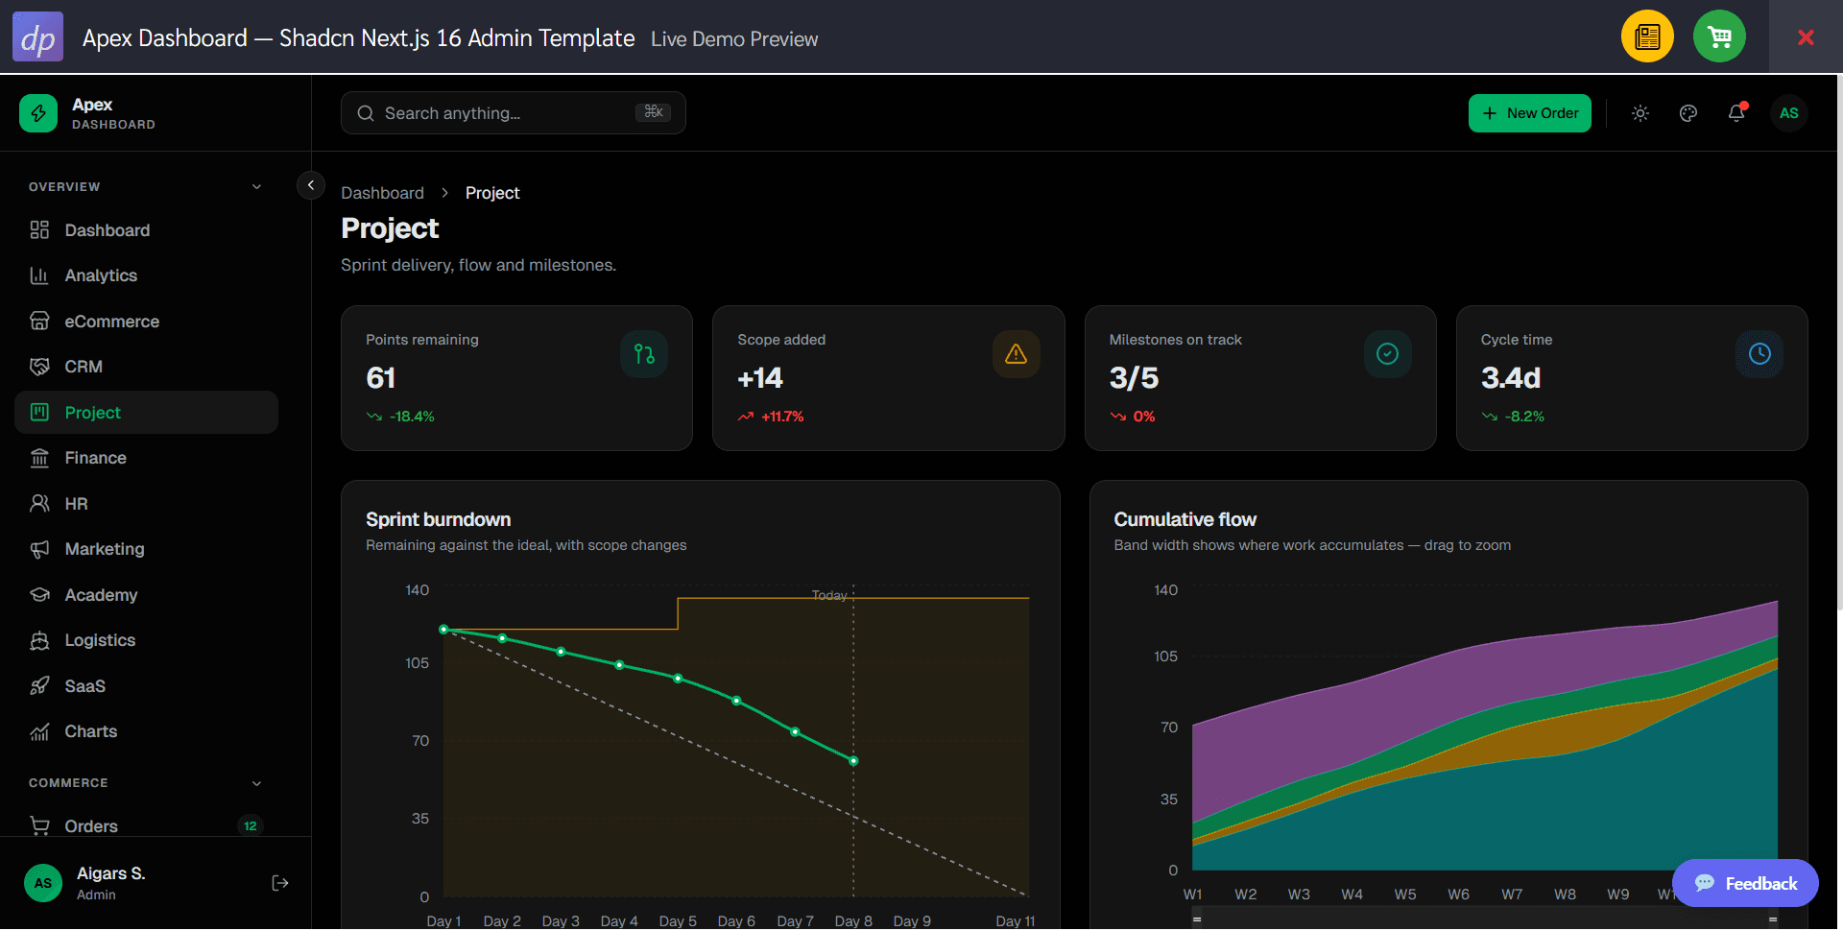Click the left handle of the cumulative flow zoom slider

pyautogui.click(x=1197, y=919)
